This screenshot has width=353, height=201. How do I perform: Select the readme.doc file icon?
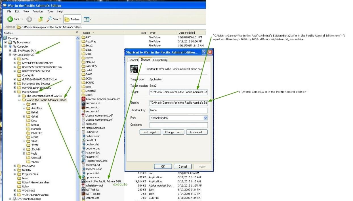click(83, 152)
